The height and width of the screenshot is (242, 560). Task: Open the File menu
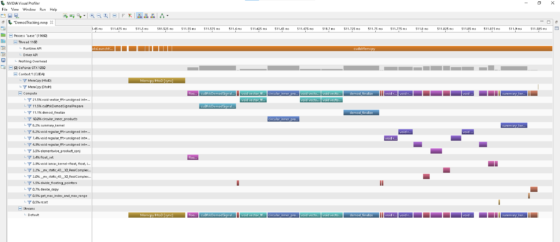coord(5,9)
